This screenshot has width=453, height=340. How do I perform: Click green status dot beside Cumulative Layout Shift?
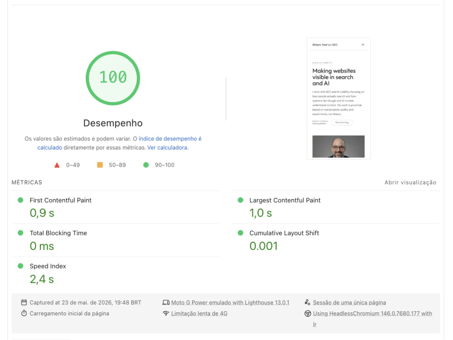coord(241,233)
